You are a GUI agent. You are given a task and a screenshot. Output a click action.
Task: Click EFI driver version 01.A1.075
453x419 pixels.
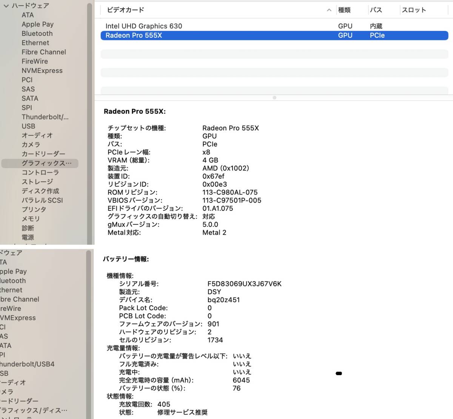[218, 209]
